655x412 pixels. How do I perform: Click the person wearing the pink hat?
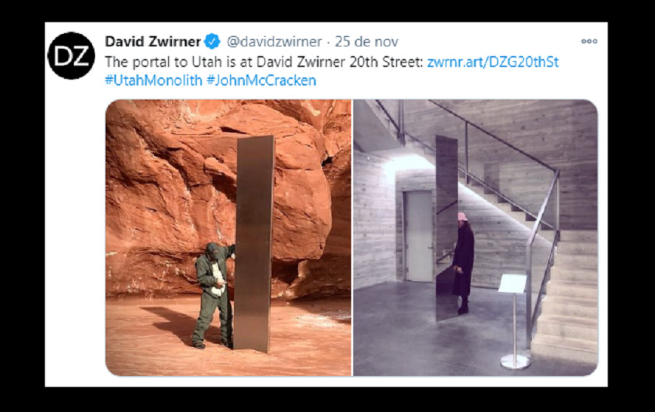(x=462, y=263)
